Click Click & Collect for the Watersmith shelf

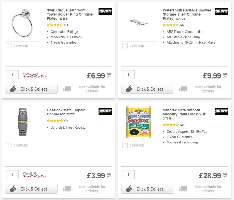pos(147,89)
